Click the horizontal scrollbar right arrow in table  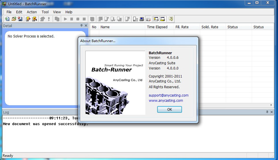(271, 105)
